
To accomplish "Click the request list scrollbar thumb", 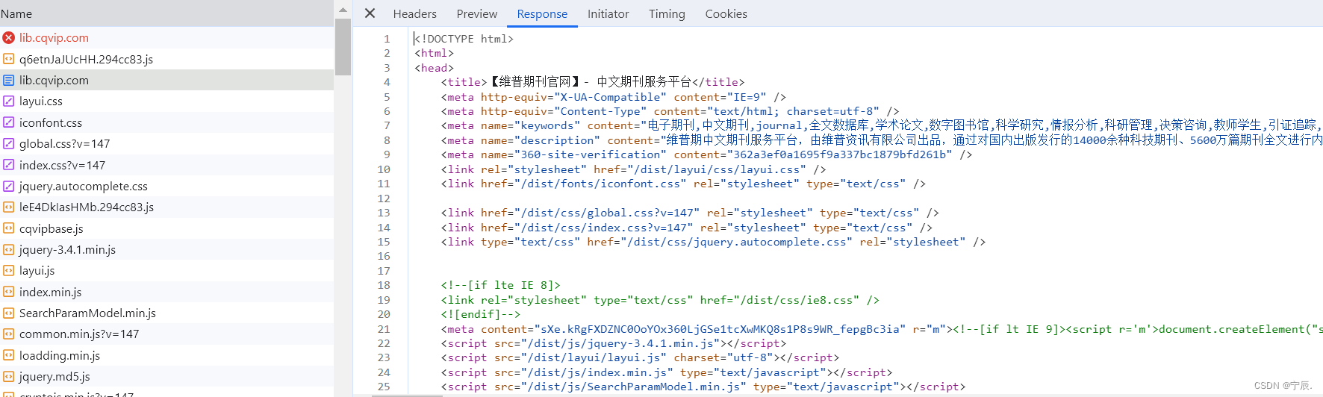I will click(343, 47).
